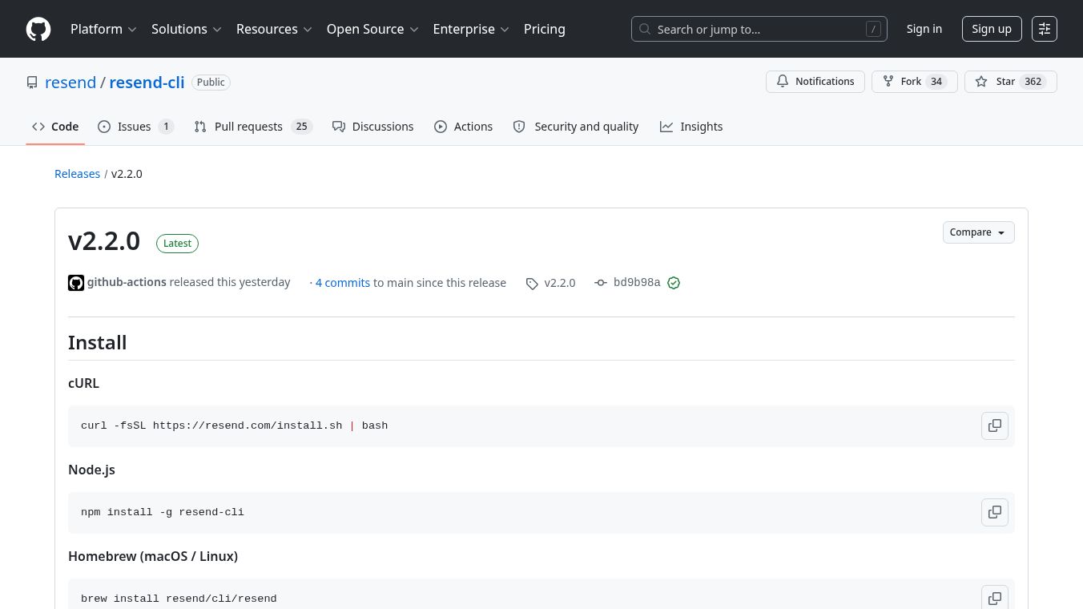The width and height of the screenshot is (1083, 609).
Task: Click the brew install resend/cli/resend text
Action: pyautogui.click(x=179, y=599)
